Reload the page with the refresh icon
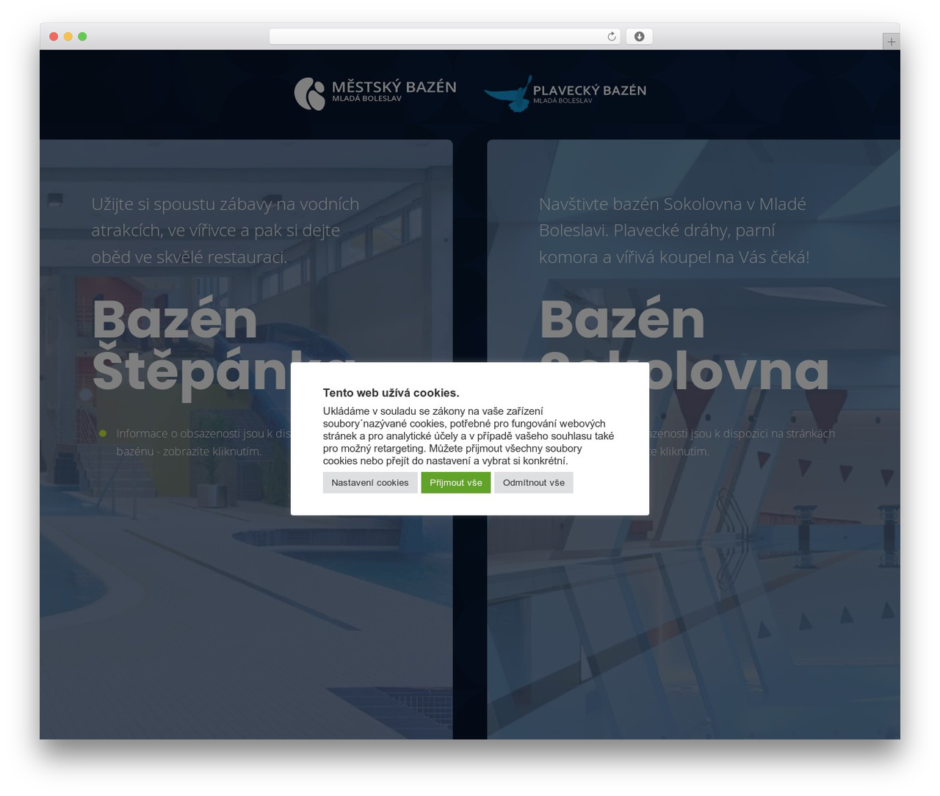This screenshot has height=796, width=940. (x=612, y=37)
